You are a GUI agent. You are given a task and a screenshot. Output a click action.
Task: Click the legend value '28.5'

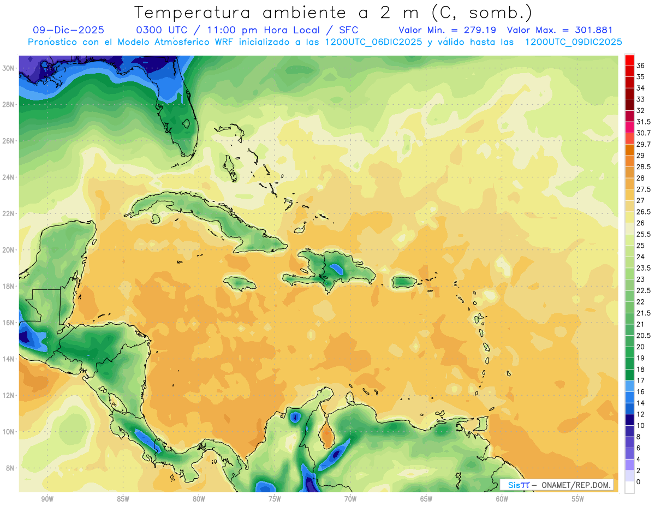click(x=644, y=166)
